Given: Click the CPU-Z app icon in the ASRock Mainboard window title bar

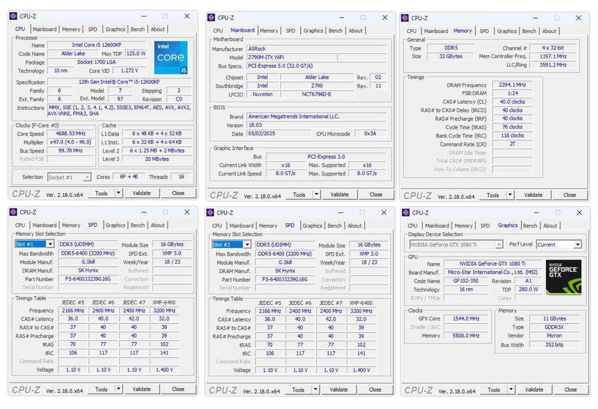Looking at the screenshot, I should coord(211,17).
